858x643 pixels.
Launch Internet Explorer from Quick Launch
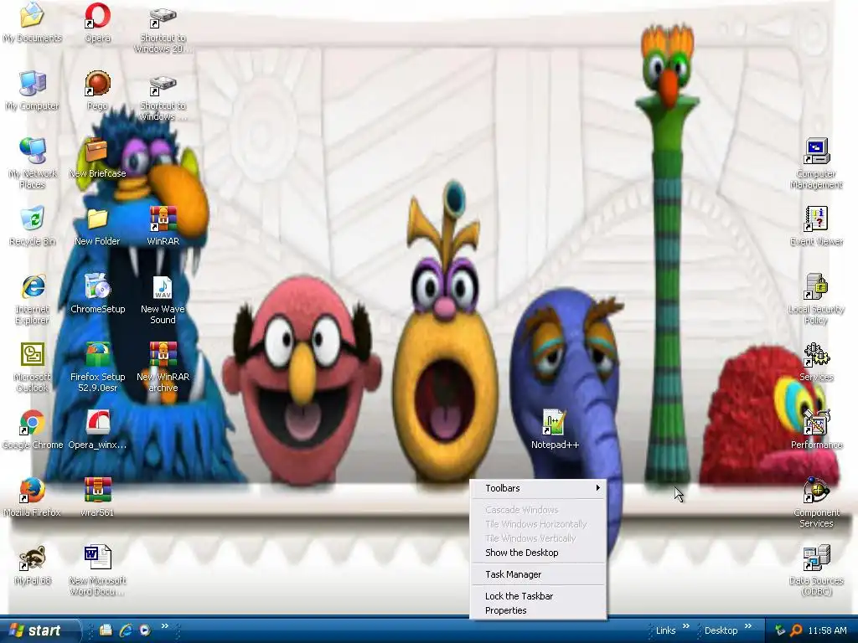(x=126, y=630)
